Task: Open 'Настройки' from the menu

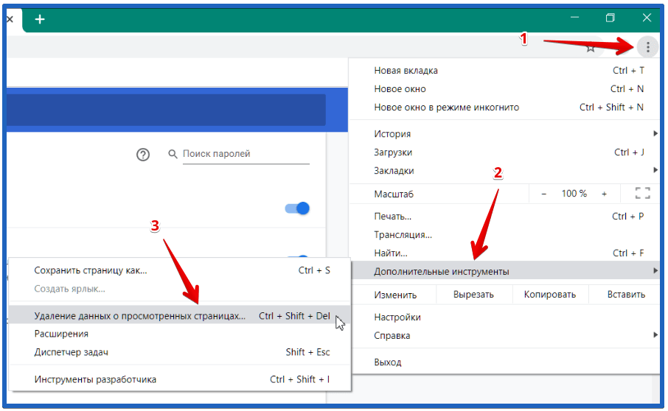Action: pyautogui.click(x=504, y=317)
